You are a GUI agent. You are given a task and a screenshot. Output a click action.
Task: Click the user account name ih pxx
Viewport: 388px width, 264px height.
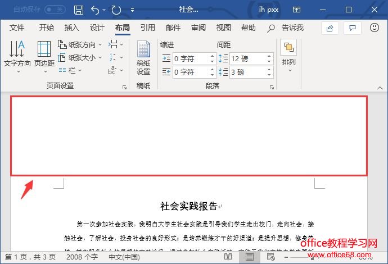(268, 10)
